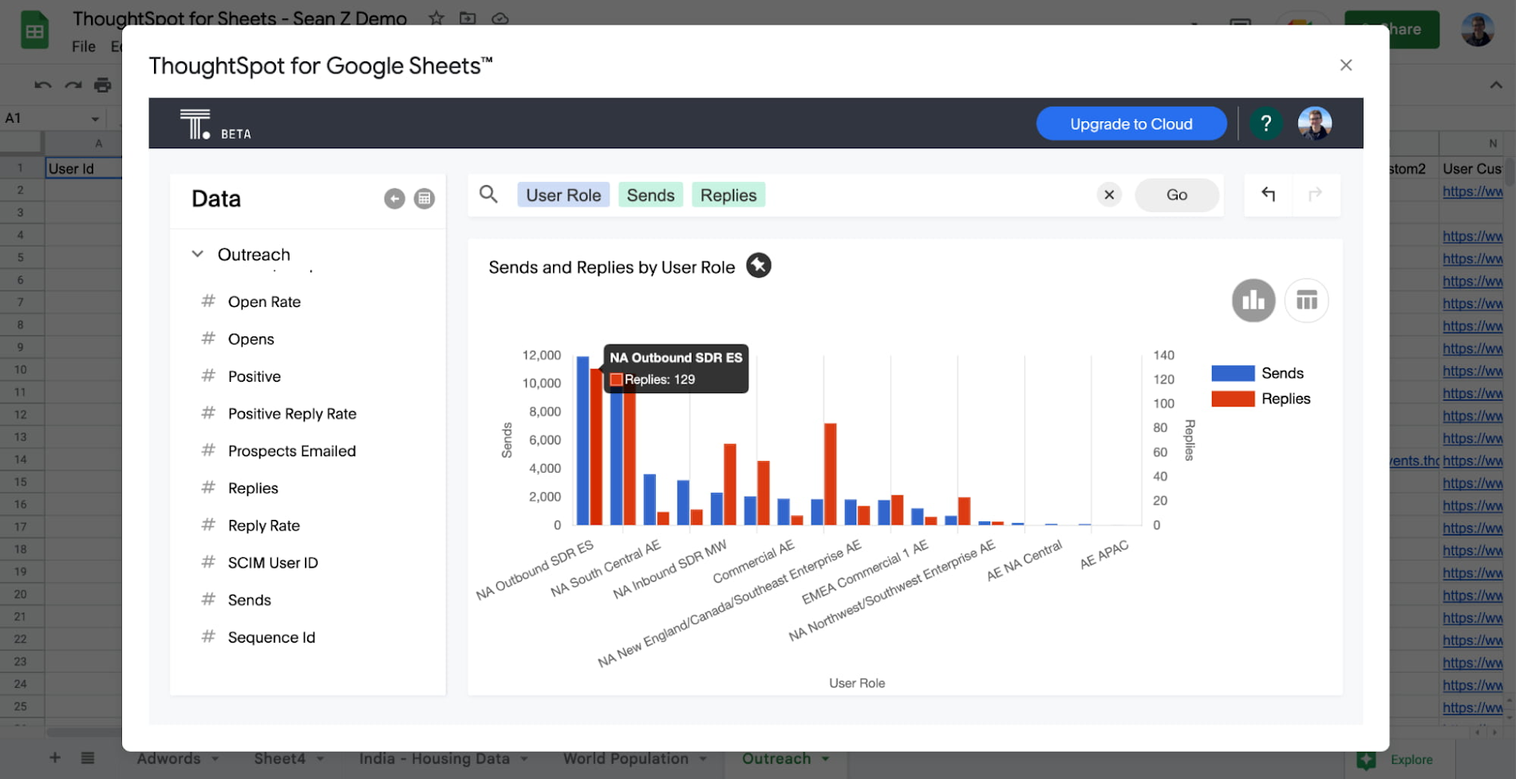Viewport: 1516px width, 779px height.
Task: Add a new sheet with plus icon
Action: point(55,757)
